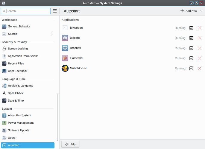Open properties for Mullvad VPN entry

click(x=191, y=68)
